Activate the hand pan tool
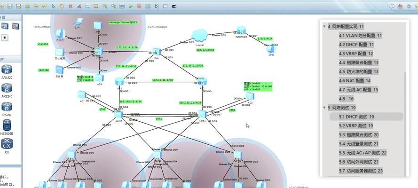 (62, 6)
